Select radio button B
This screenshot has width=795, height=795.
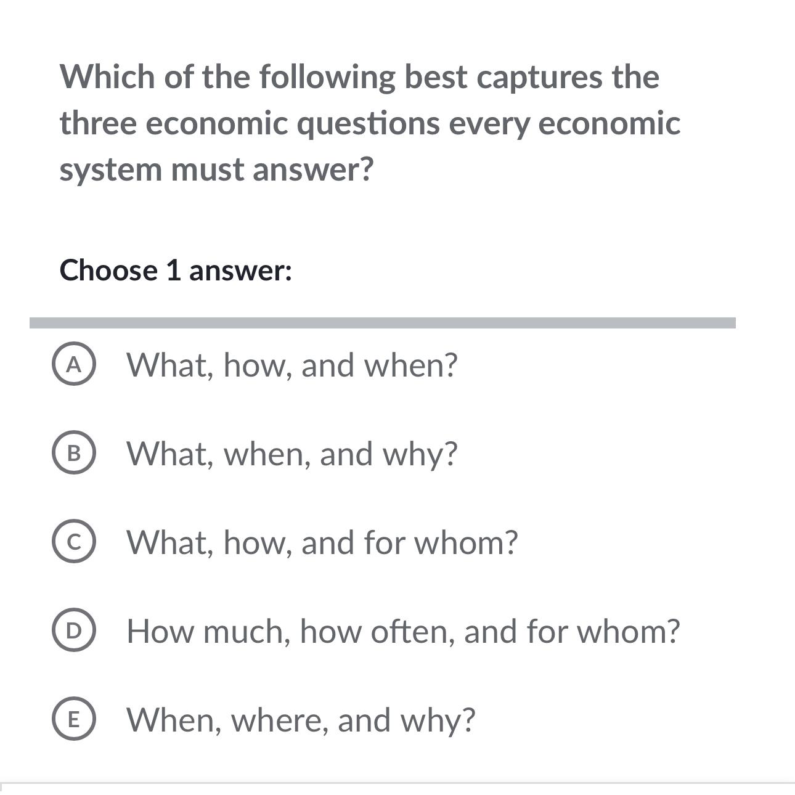(x=73, y=454)
